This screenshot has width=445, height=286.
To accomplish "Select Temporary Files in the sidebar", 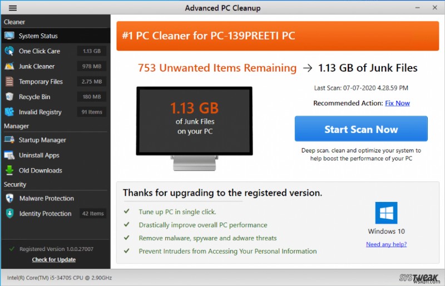I will coord(41,82).
